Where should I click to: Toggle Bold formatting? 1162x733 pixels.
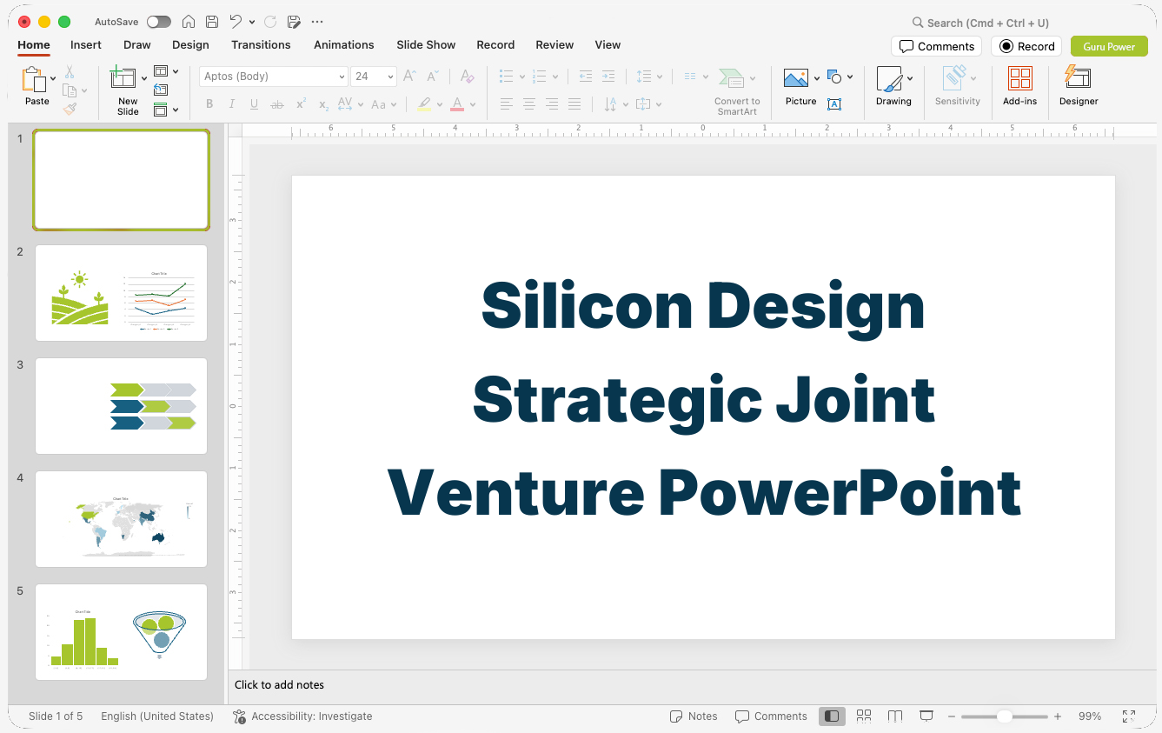[x=209, y=104]
